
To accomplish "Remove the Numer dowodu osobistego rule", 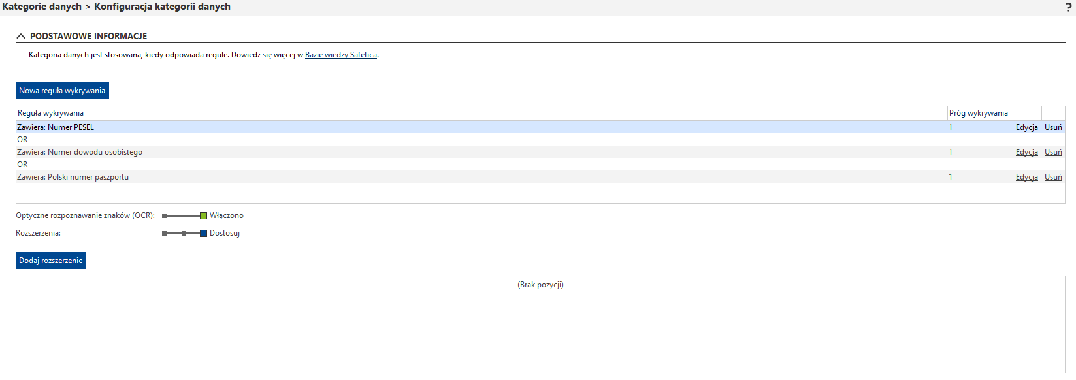I will coord(1053,152).
